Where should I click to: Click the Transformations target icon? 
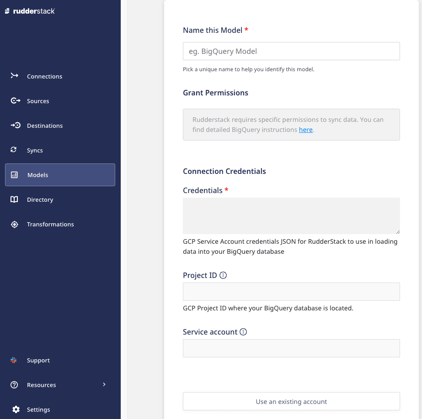coord(14,224)
